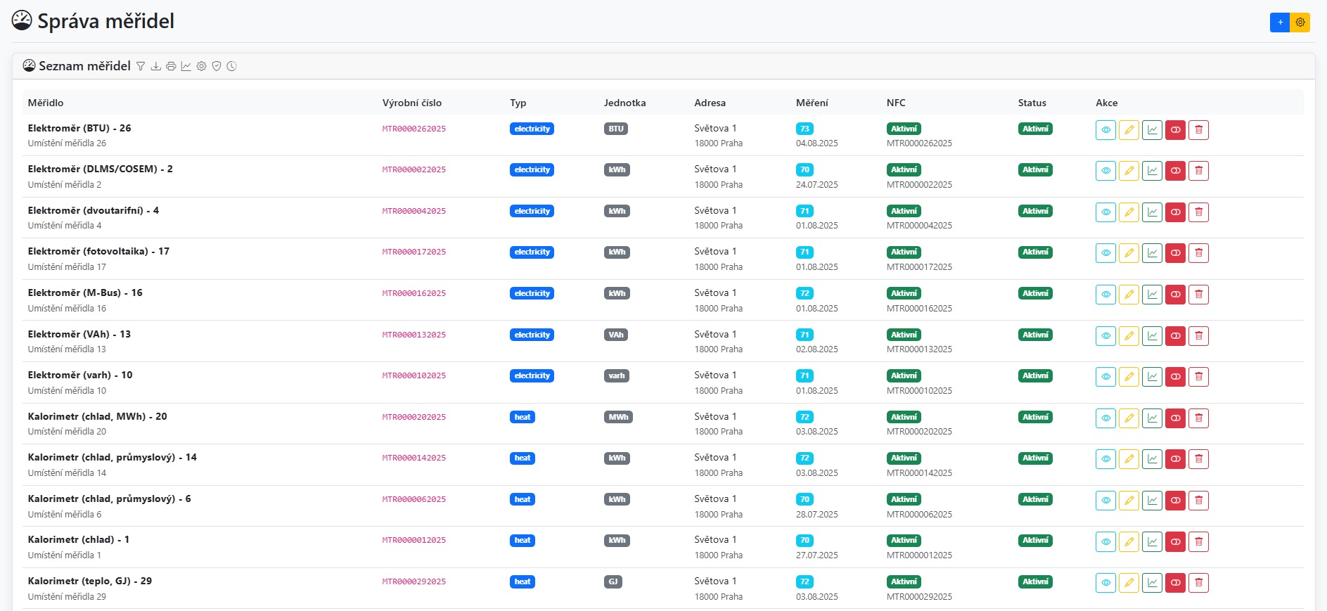This screenshot has height=611, width=1327.
Task: Click the heat badge for Kalorimetr (teplo, GJ) - 29
Action: (522, 582)
